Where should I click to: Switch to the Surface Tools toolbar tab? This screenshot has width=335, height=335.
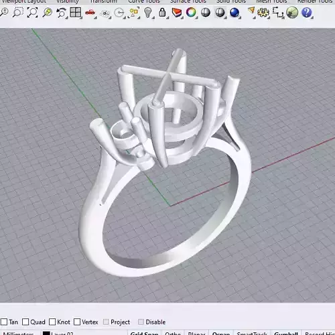tap(188, 1)
